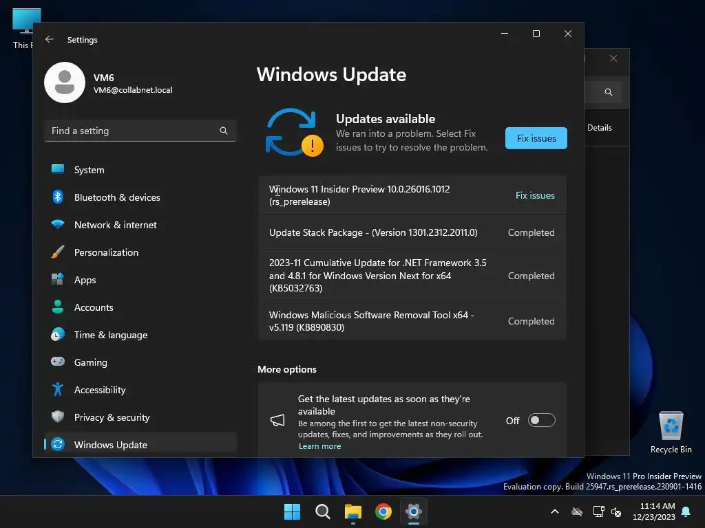Click the update status sync warning icon
Viewport: 705px width, 528px height.
(294, 133)
